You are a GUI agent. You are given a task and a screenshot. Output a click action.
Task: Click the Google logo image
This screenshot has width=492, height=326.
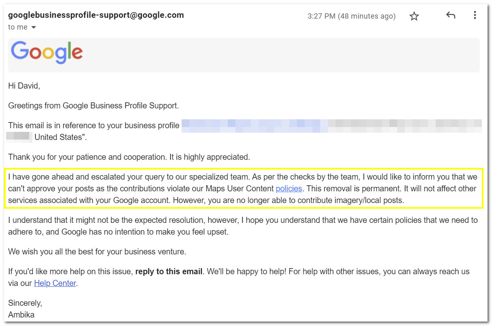click(47, 53)
